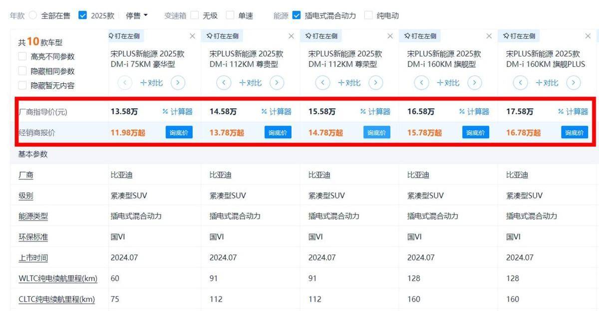Add 75KM 豪华型 via its +对比 button
Screen dimensions: 599x311
(151, 83)
